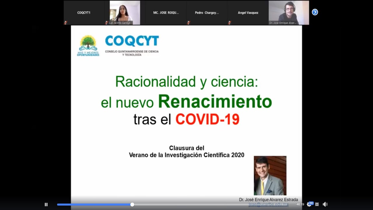Screen dimensions: 373x210
Task: Click the video progress bar handle
Action: pos(132,204)
